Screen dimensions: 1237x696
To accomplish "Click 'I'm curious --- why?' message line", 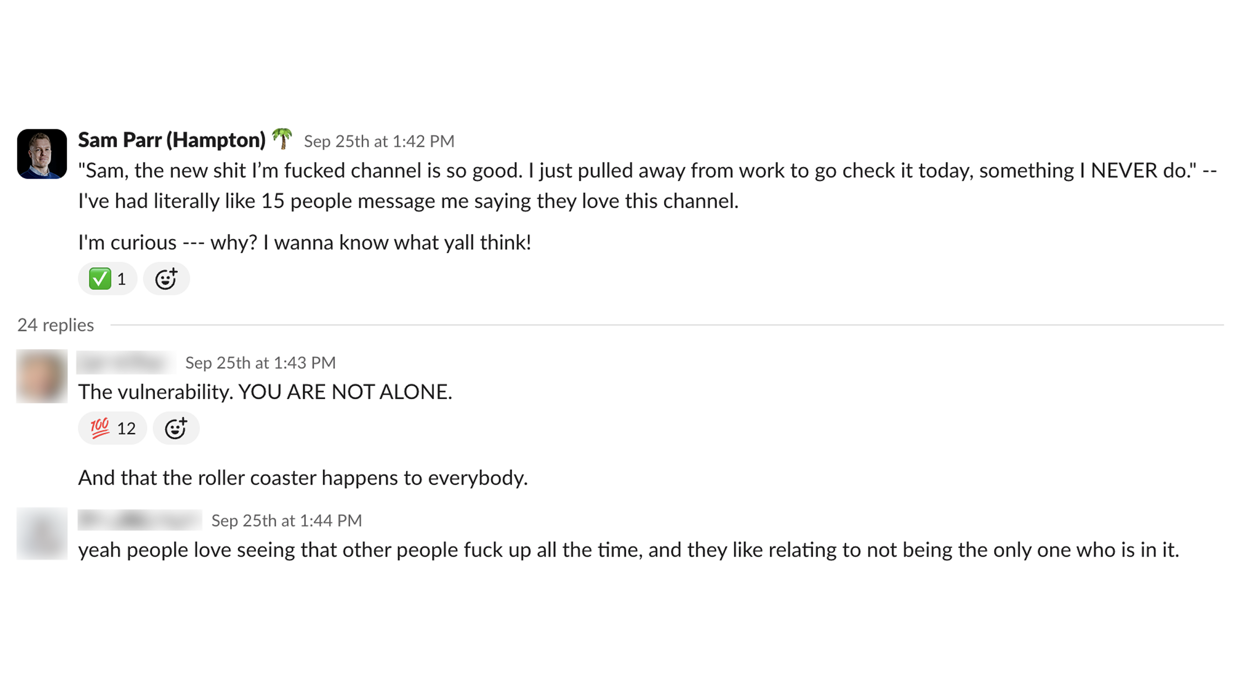I will (304, 243).
